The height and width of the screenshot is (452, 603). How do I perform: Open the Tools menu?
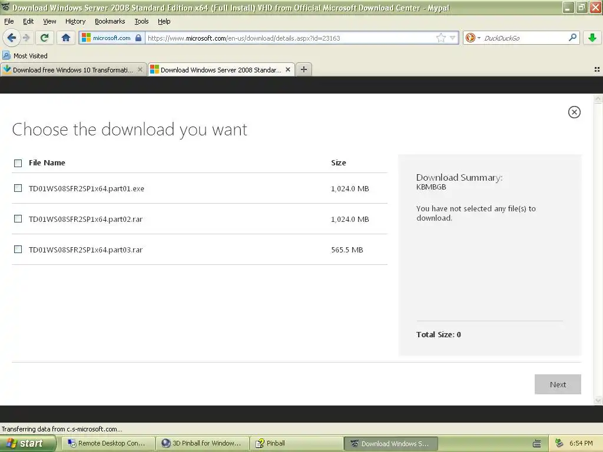(x=141, y=21)
